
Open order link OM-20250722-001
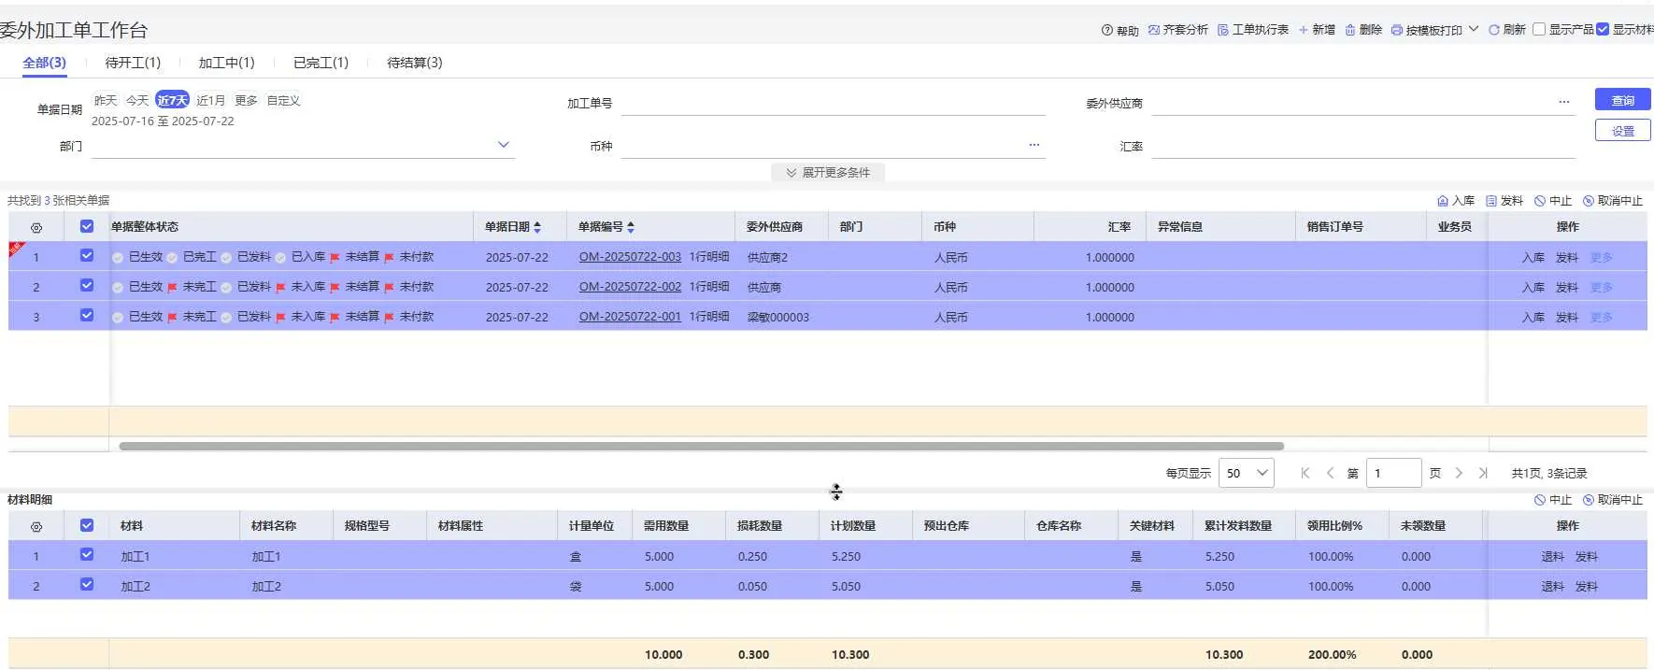[630, 317]
